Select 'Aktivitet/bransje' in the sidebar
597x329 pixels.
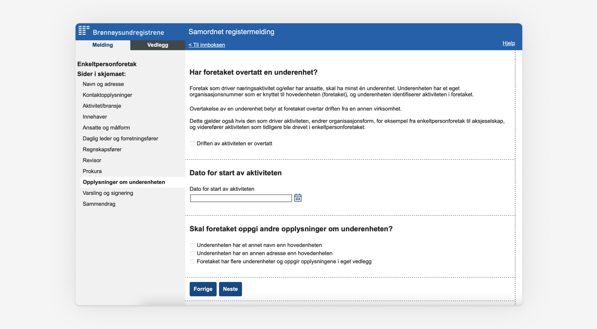(102, 106)
